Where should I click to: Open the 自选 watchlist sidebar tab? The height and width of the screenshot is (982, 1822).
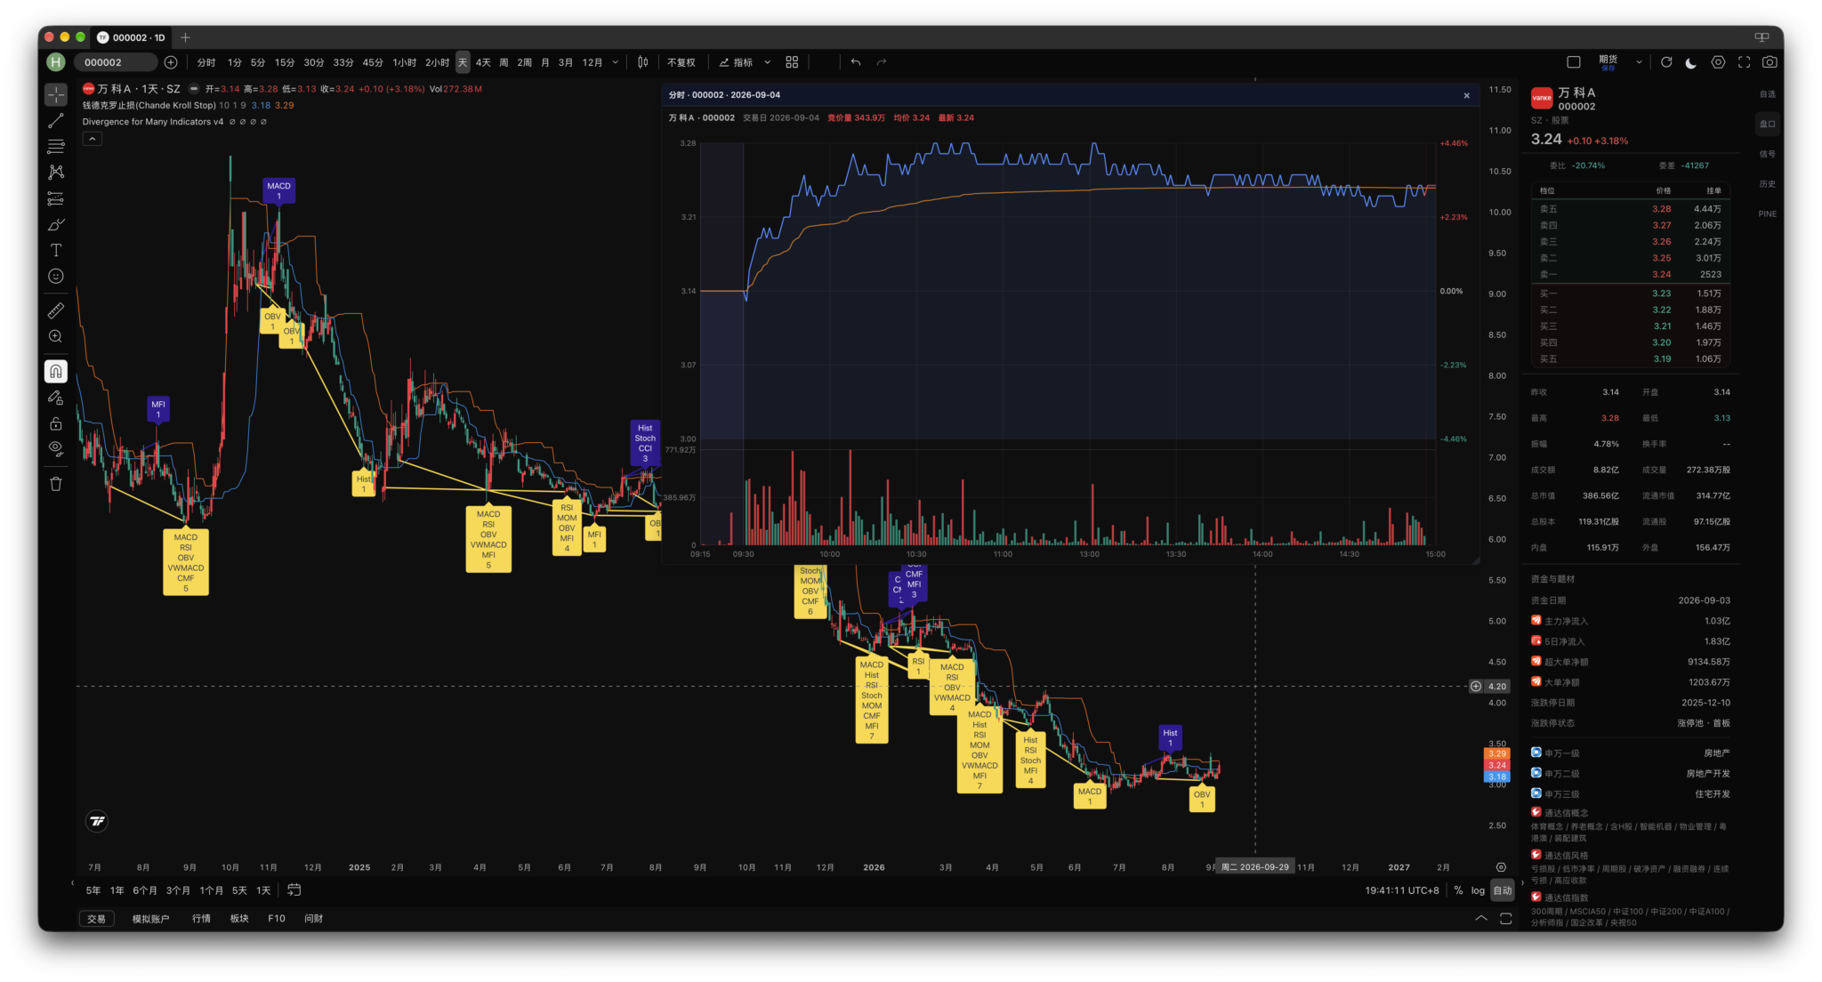[1767, 94]
